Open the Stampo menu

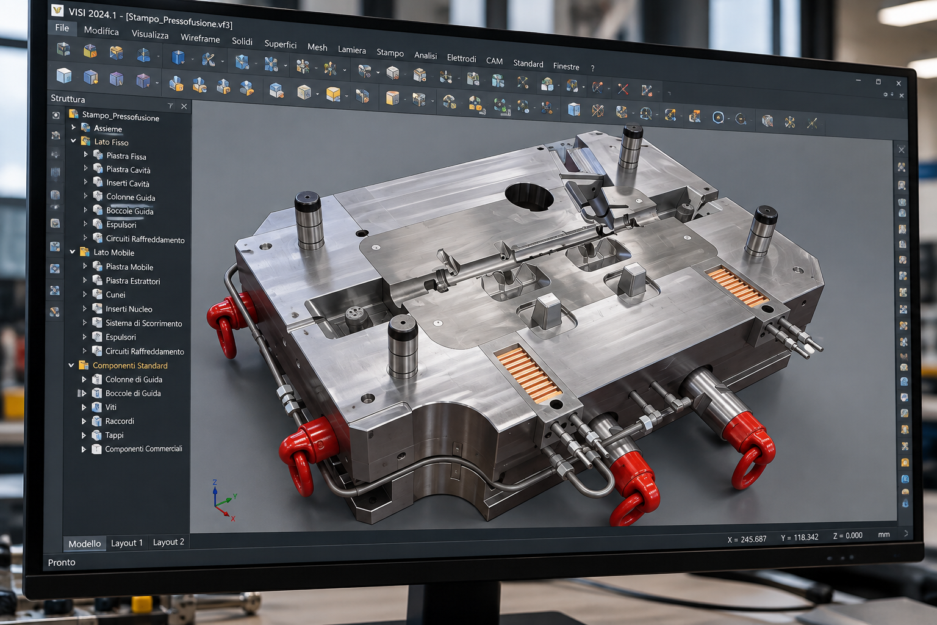pos(390,52)
